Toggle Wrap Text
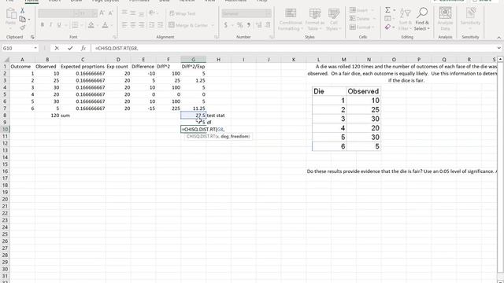The height and width of the screenshot is (283, 504). click(x=182, y=13)
